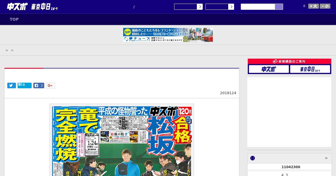Share article on Facebook icon

click(x=39, y=85)
